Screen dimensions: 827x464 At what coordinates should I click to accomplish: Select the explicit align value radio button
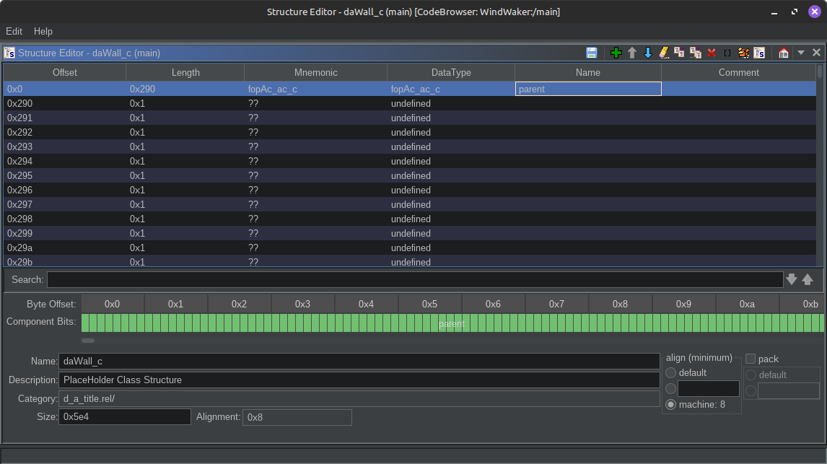(671, 389)
